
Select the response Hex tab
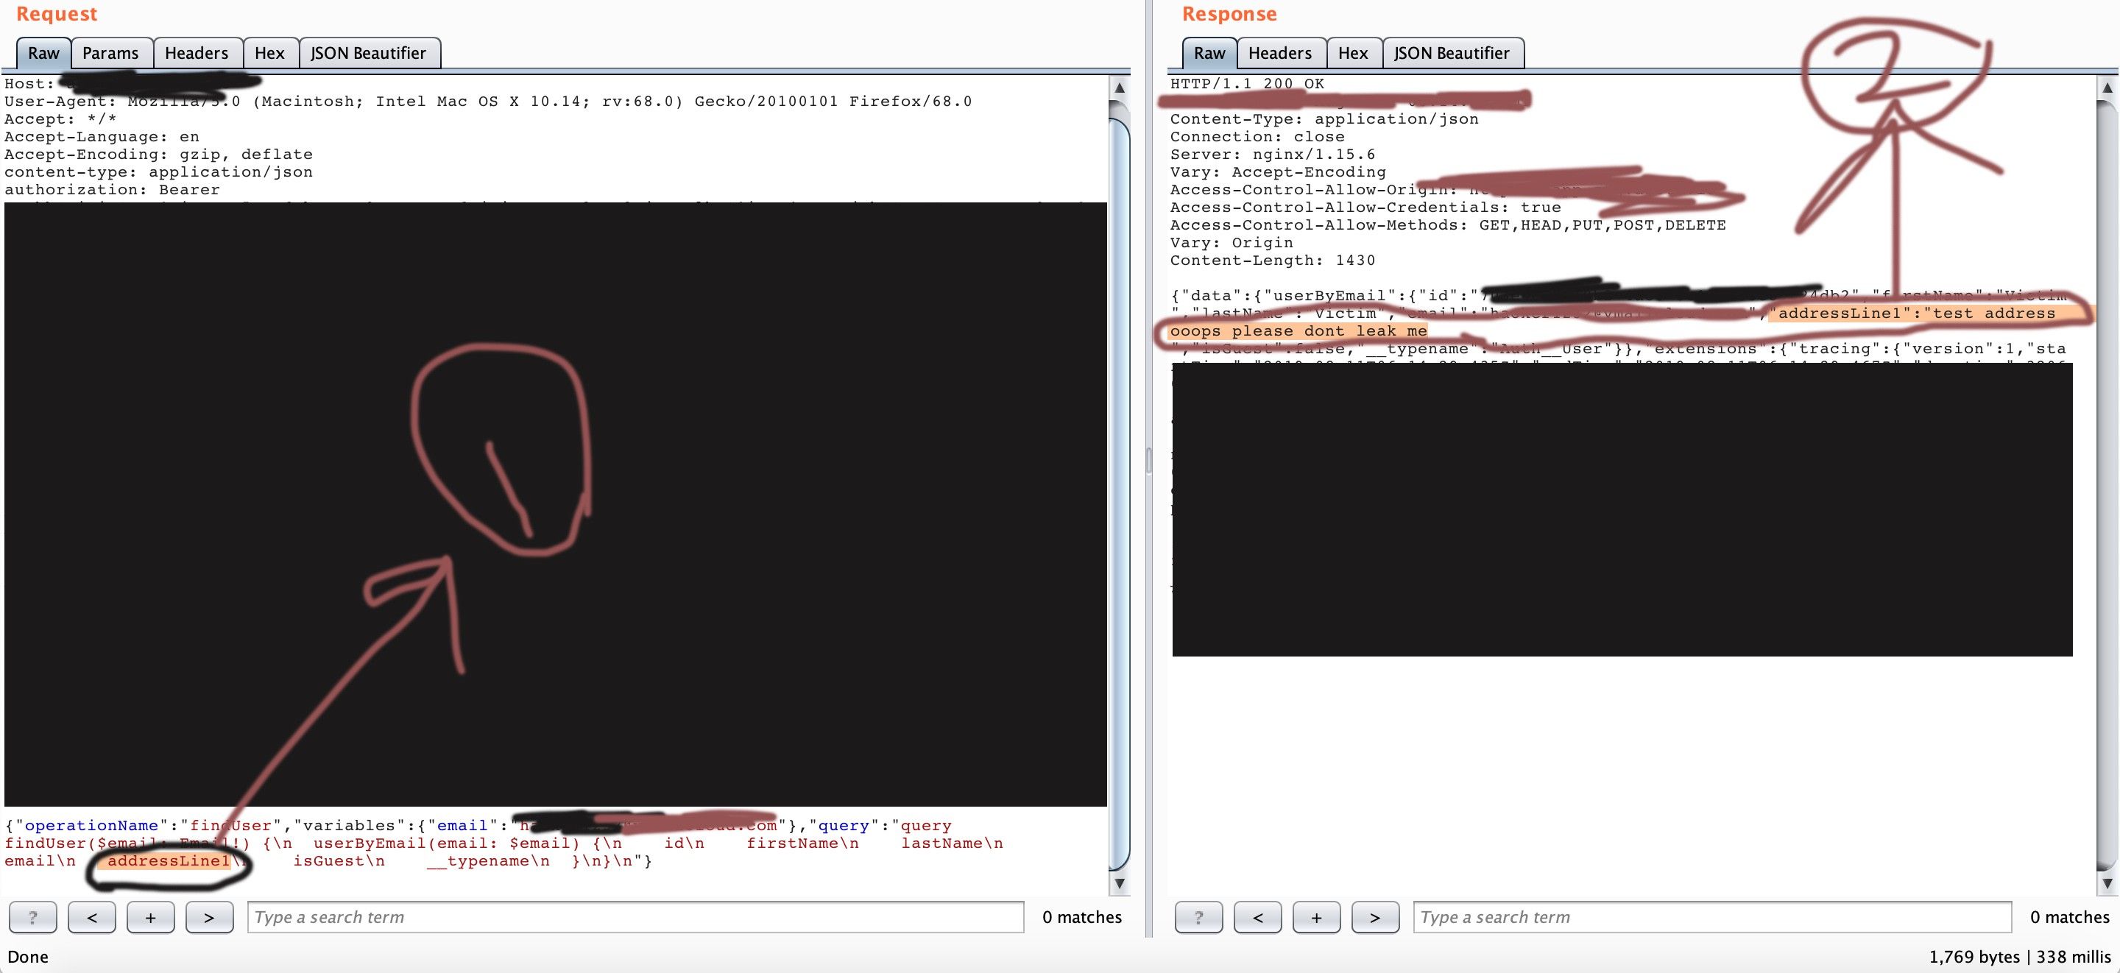[1353, 54]
